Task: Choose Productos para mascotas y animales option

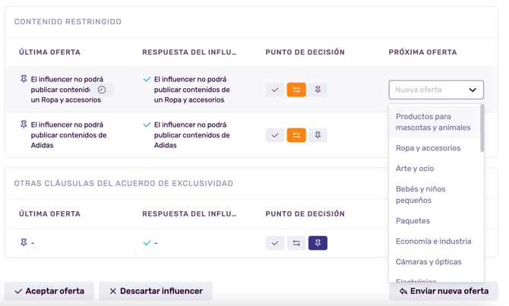Action: [433, 122]
